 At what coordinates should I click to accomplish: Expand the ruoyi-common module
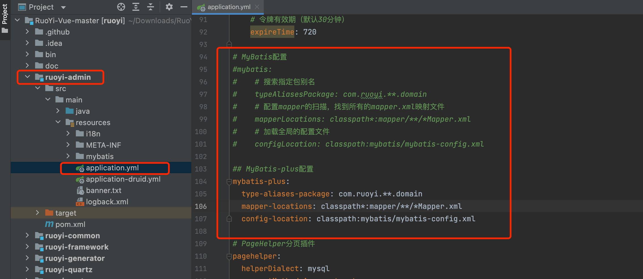pos(27,235)
